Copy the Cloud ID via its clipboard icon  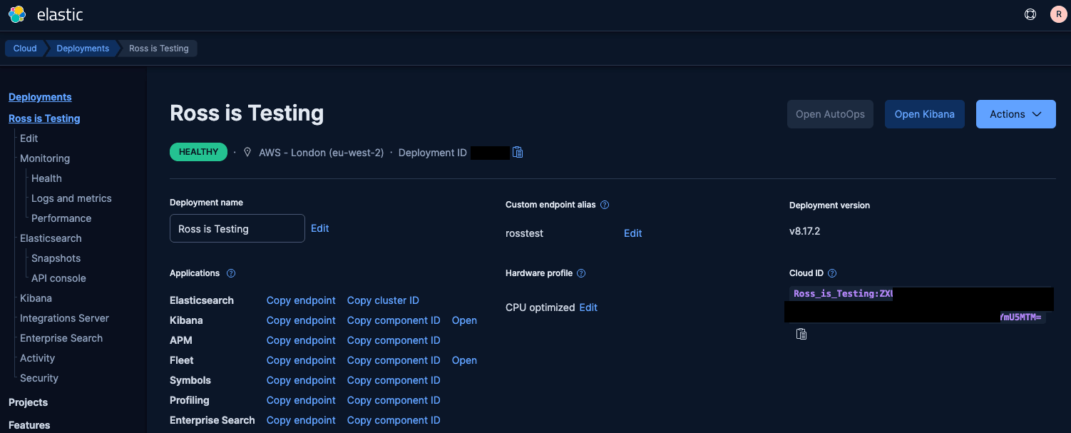point(801,334)
